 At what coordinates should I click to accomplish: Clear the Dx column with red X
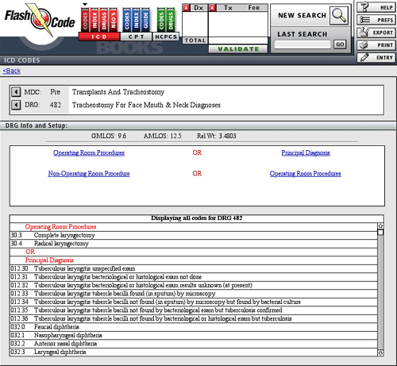point(186,8)
